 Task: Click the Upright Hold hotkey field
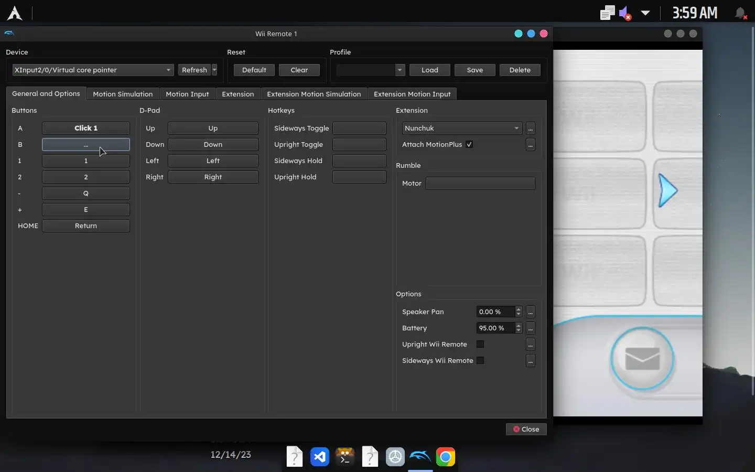[x=359, y=177]
